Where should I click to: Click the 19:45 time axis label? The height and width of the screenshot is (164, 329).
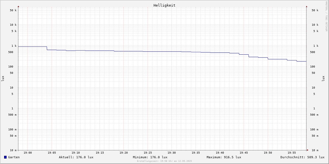click(x=244, y=153)
